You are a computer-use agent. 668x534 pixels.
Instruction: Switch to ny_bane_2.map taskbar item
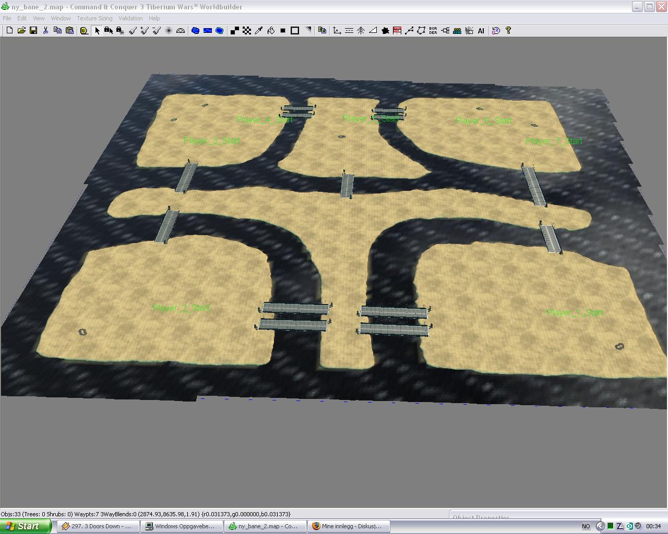pyautogui.click(x=265, y=526)
